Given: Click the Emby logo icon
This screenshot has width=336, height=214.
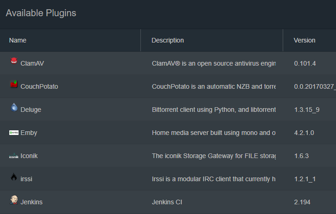Looking at the screenshot, I should (14, 133).
